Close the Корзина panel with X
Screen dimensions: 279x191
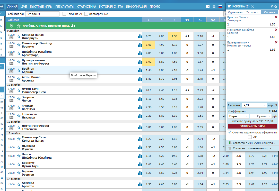point(253,7)
